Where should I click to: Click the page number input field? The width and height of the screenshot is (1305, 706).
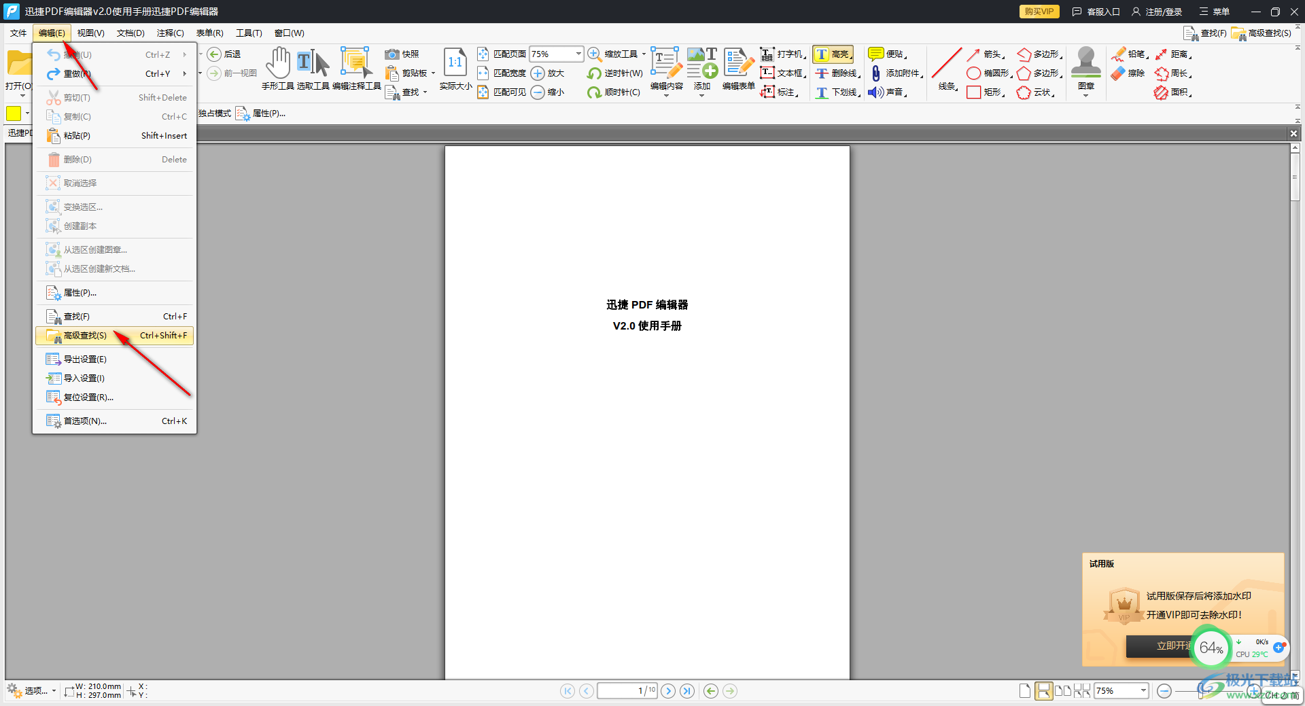click(627, 691)
